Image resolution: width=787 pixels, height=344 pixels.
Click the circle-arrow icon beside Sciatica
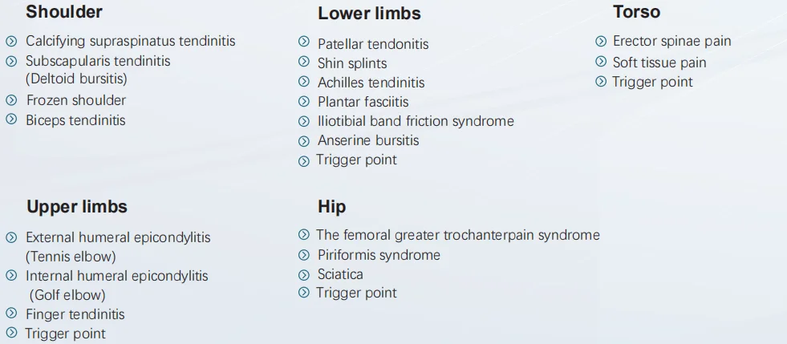[304, 275]
